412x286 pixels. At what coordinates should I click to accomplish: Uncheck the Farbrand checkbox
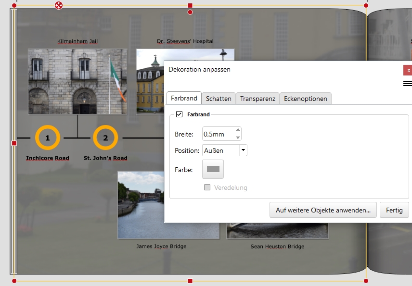click(x=180, y=114)
